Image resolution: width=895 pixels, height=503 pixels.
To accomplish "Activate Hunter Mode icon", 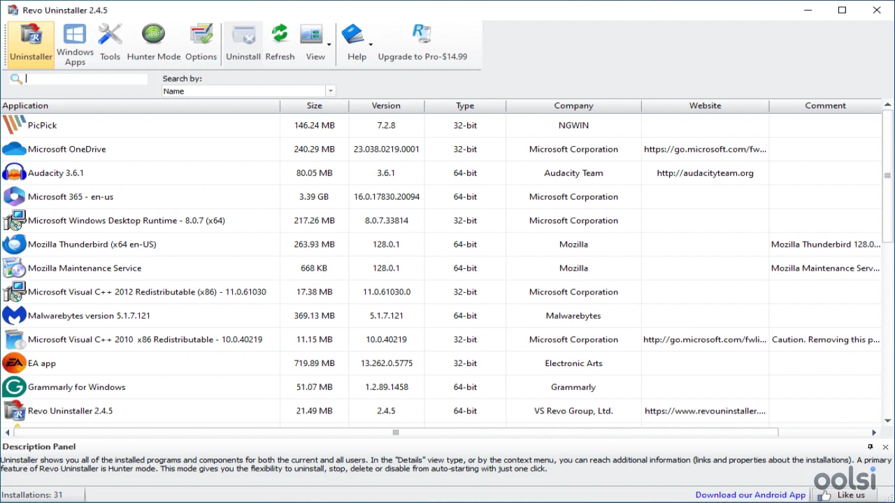I will pos(154,45).
